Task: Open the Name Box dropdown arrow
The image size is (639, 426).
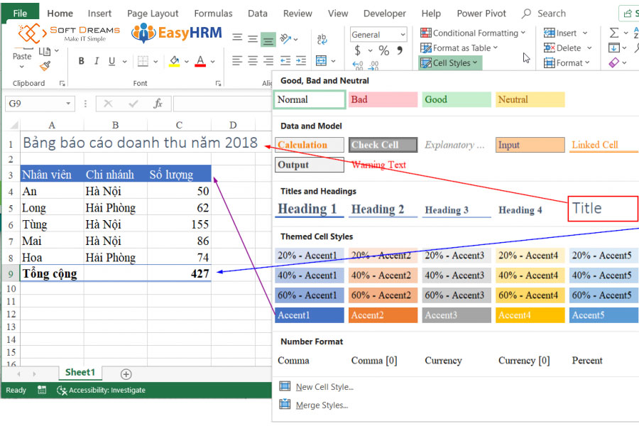Action: coord(69,104)
